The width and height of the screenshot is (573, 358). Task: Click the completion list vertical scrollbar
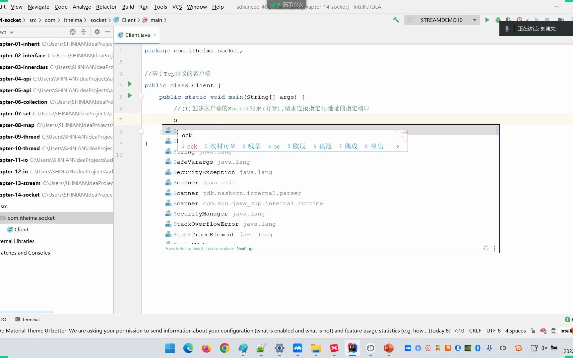(x=497, y=130)
